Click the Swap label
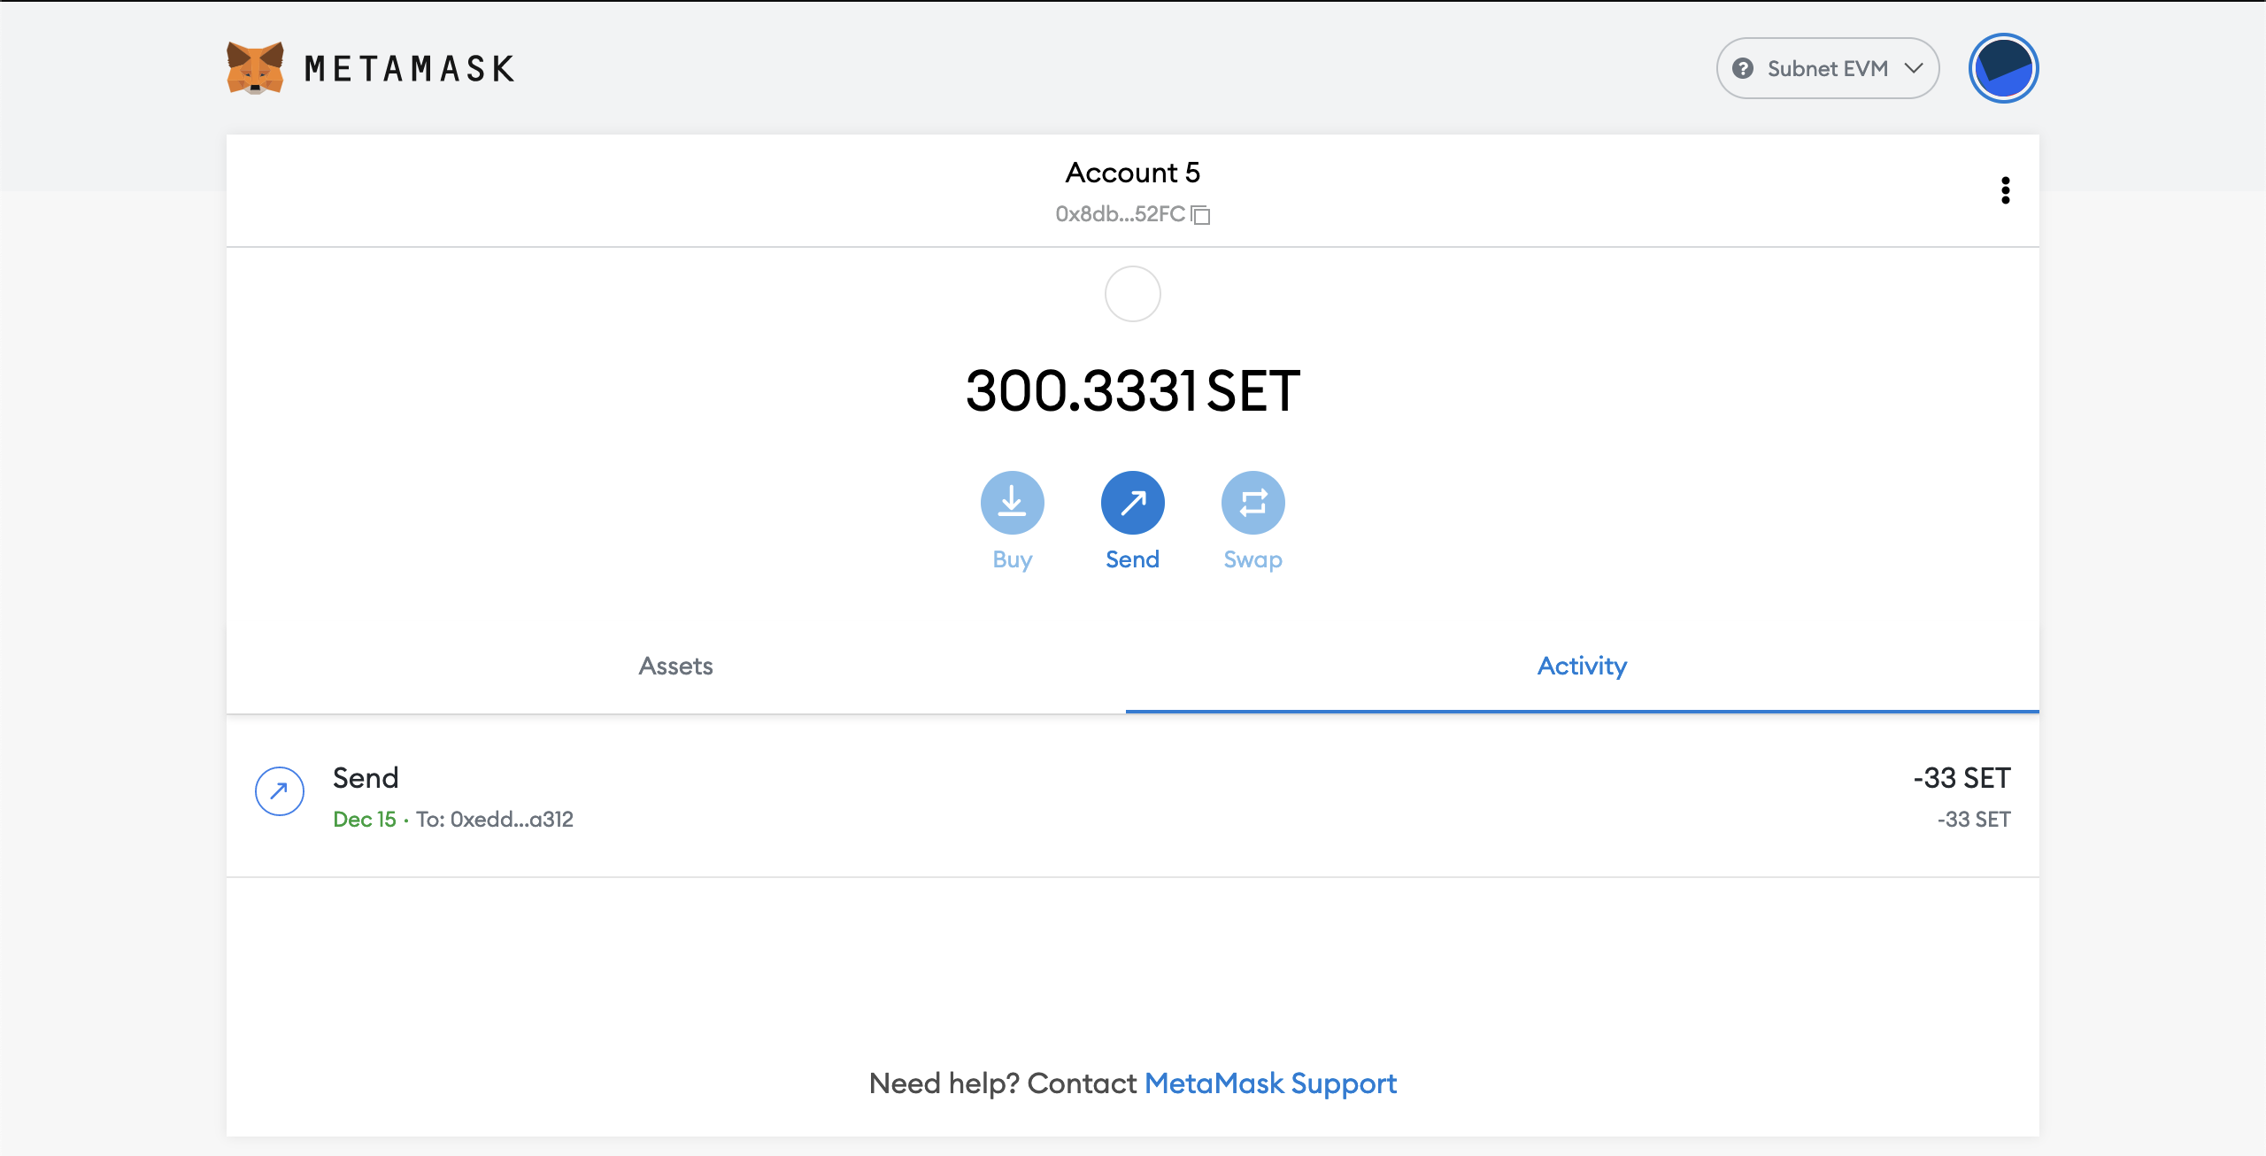Screen dimensions: 2266x1156 (1253, 559)
